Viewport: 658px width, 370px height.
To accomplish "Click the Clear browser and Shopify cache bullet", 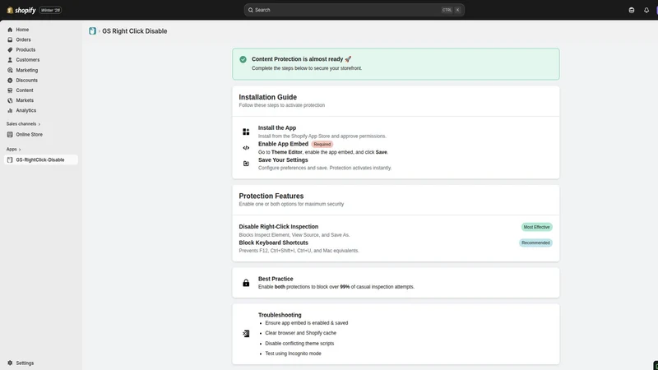I will pos(300,333).
